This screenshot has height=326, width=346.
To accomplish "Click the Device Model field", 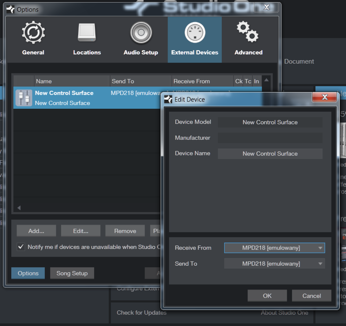I will pyautogui.click(x=270, y=122).
